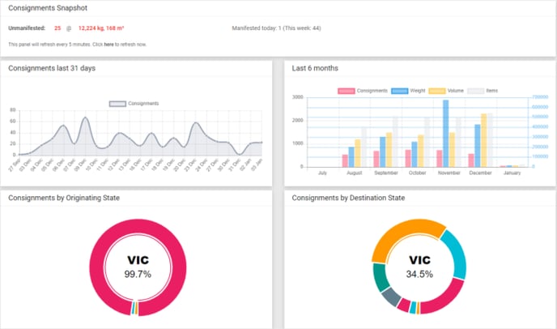Screen dimensions: 557x329
Task: Toggle yellow Volume legend in Last 6 months
Action: tap(437, 91)
